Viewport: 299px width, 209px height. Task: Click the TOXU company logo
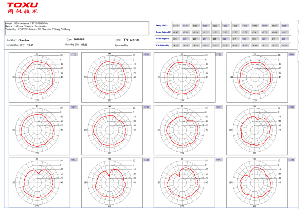(x=23, y=8)
